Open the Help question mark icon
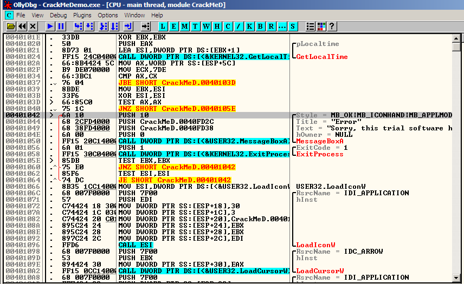 tap(332, 26)
